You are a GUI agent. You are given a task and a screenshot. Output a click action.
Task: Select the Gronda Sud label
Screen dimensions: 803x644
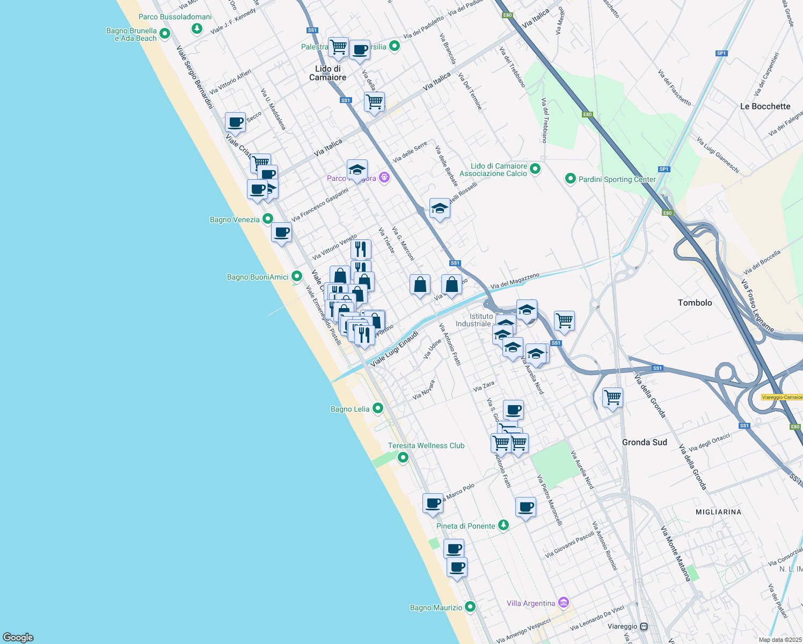point(644,442)
